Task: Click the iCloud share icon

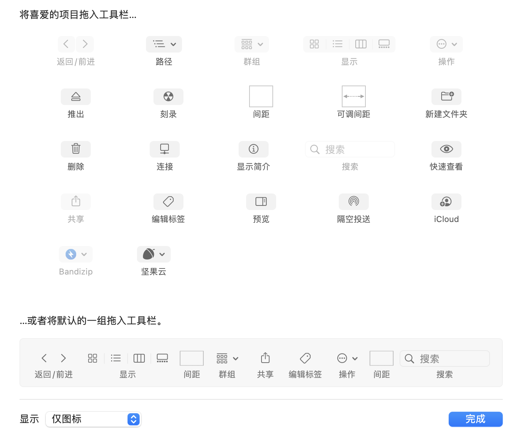Action: pyautogui.click(x=446, y=202)
